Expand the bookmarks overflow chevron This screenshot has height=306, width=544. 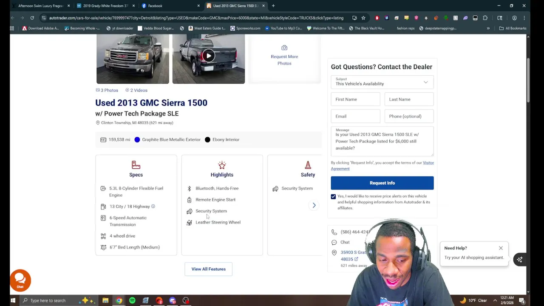tap(488, 28)
